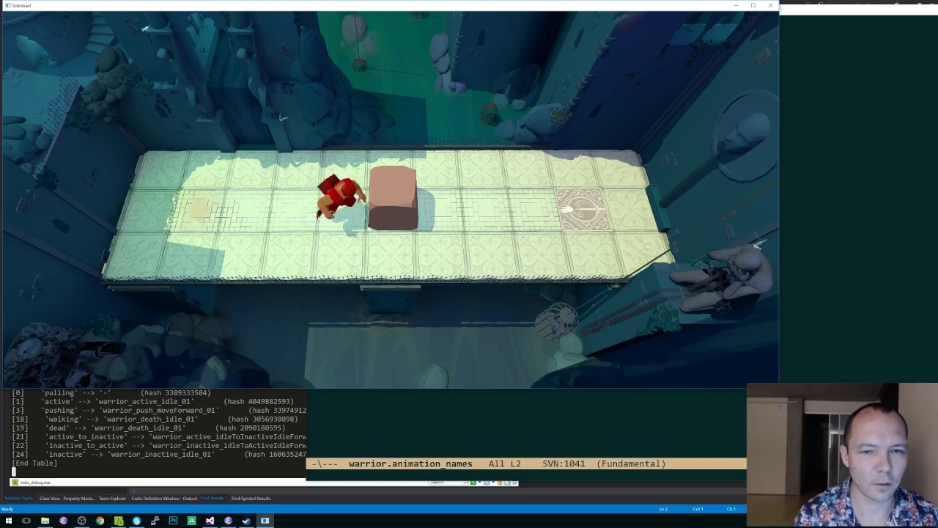
Task: Click the webcam video overlay
Action: point(842,455)
